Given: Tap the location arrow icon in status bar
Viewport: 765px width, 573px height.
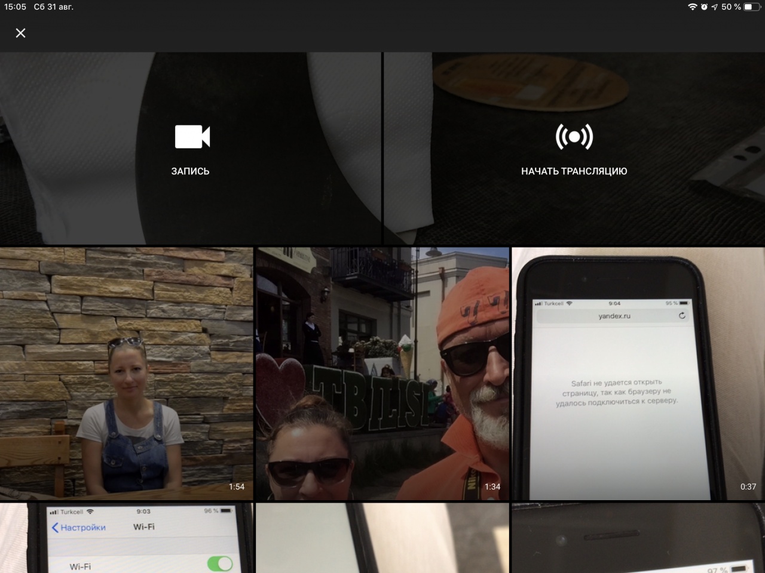Looking at the screenshot, I should (x=714, y=7).
